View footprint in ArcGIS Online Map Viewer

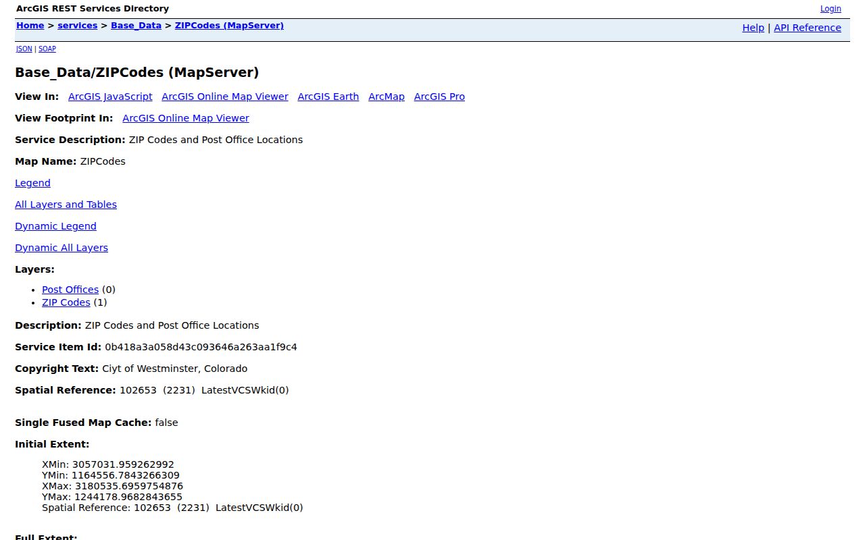[x=186, y=118]
